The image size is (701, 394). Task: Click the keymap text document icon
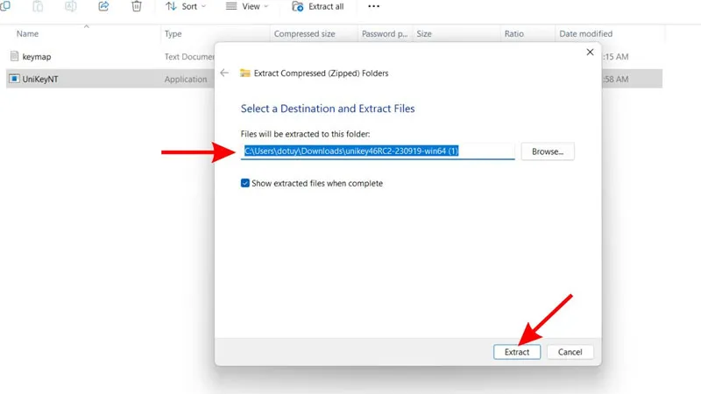point(14,56)
